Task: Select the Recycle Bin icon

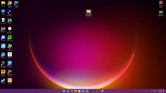Action: click(3, 21)
